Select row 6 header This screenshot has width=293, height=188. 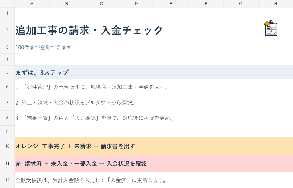click(x=7, y=87)
